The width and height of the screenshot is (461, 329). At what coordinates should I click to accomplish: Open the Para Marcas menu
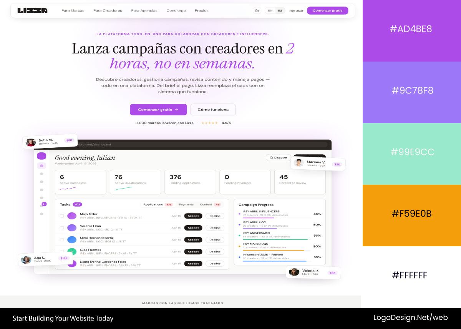(73, 10)
